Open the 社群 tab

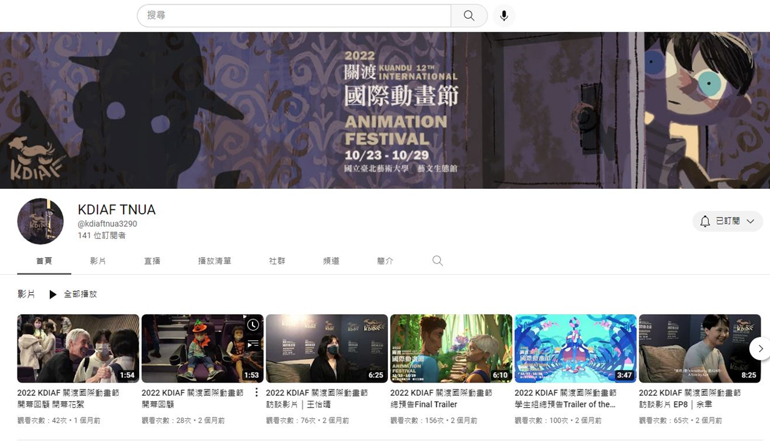point(277,261)
